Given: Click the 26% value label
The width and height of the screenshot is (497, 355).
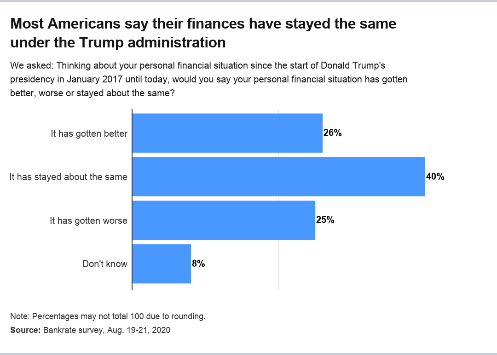Looking at the screenshot, I should (x=332, y=133).
